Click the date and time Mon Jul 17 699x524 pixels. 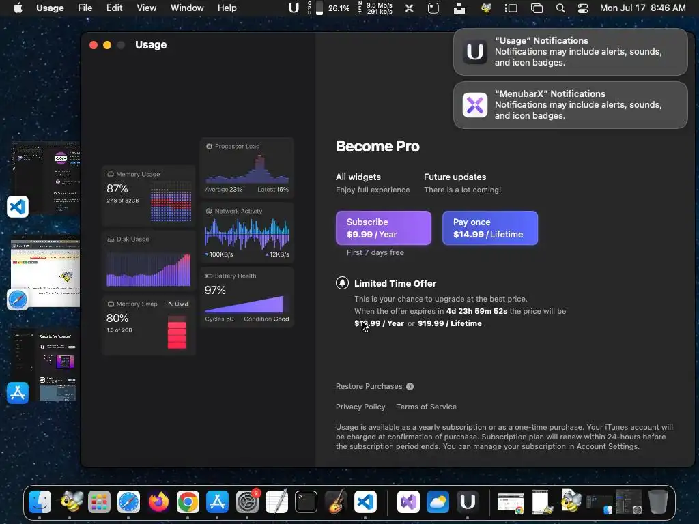[642, 8]
